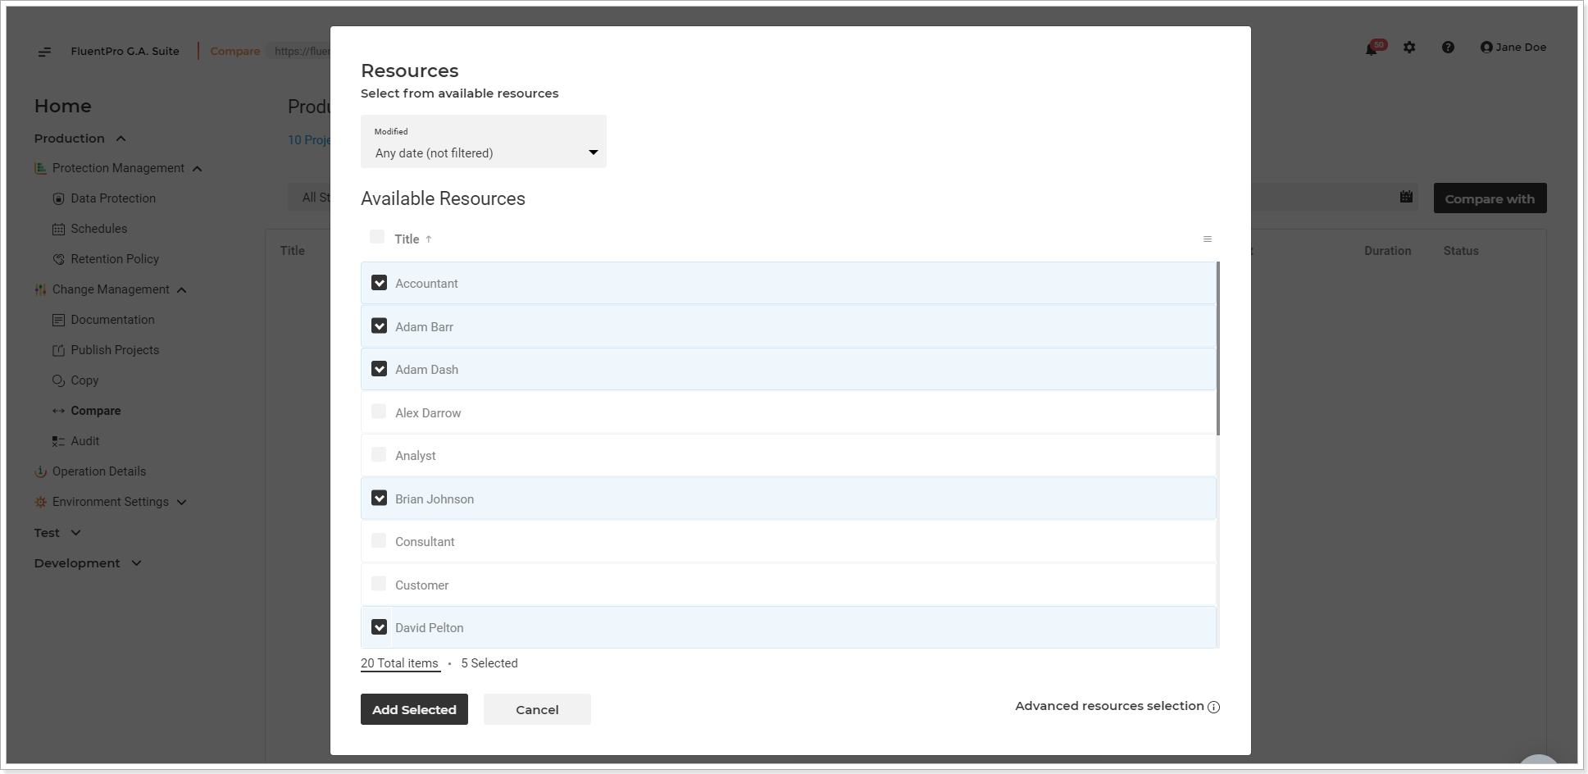Click the Publish Projects icon
The height and width of the screenshot is (774, 1588).
click(58, 350)
